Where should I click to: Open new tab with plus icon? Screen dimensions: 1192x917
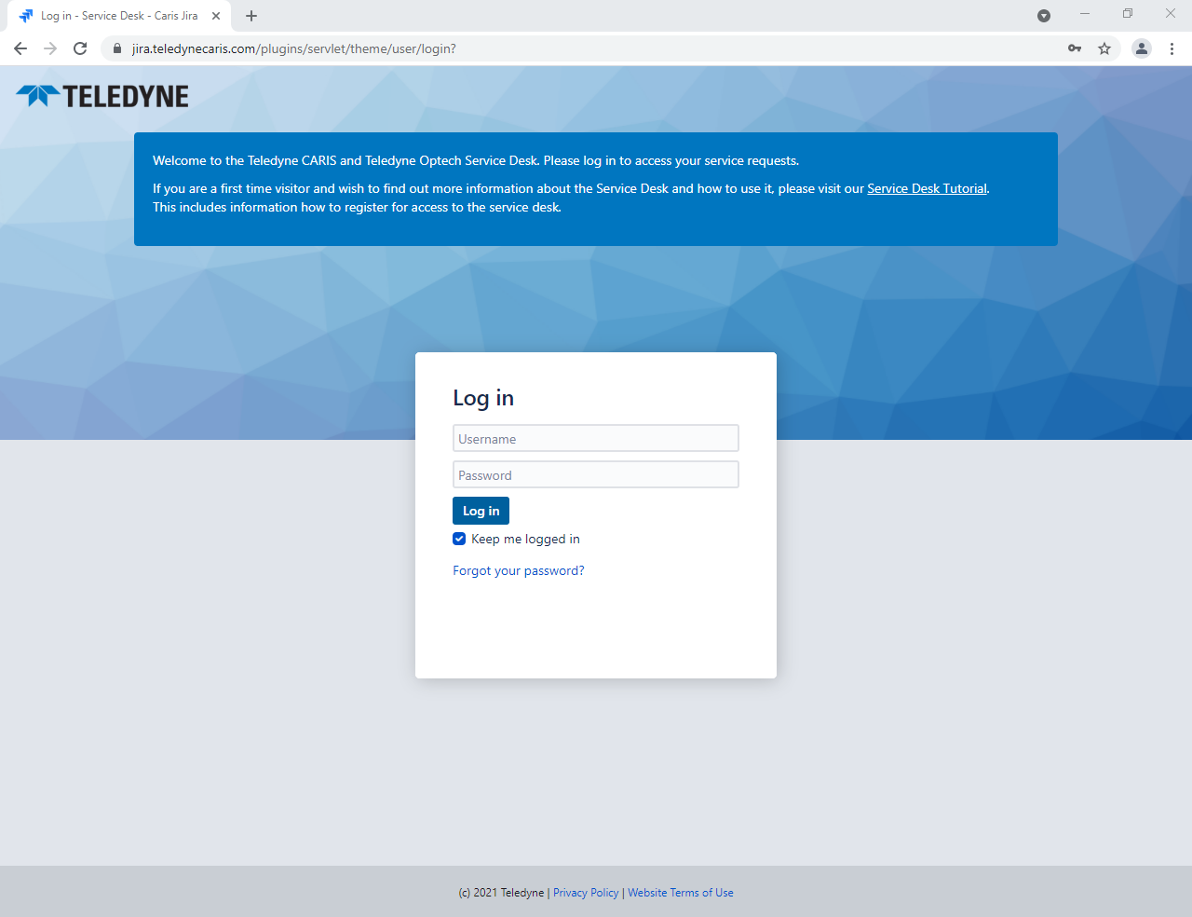(x=251, y=16)
